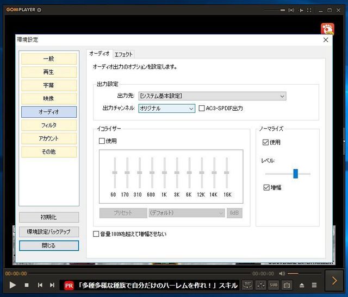Open the playlist menu icon

point(314,285)
